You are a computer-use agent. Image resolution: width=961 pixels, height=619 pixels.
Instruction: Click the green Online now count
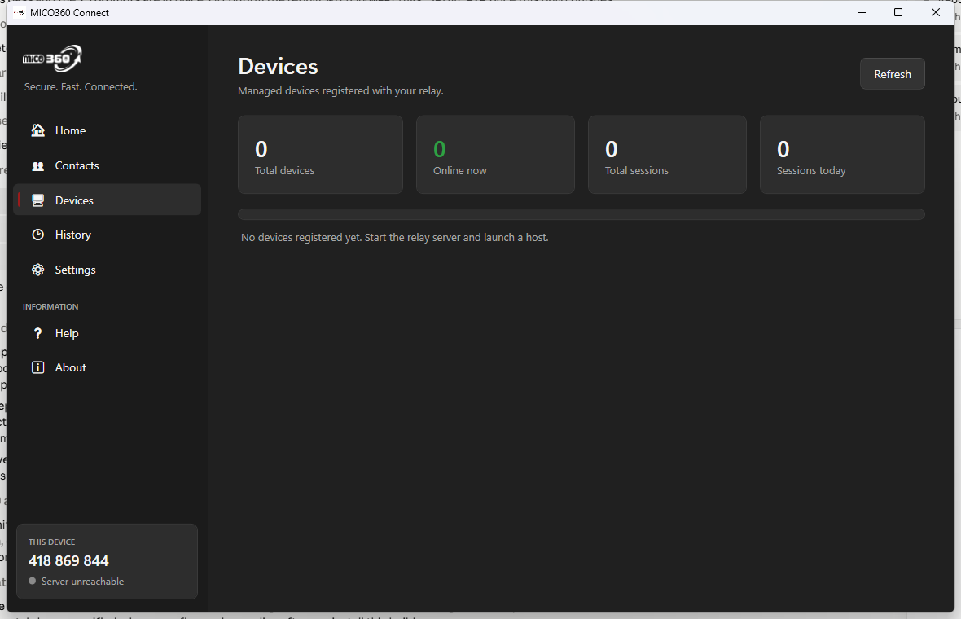point(440,149)
